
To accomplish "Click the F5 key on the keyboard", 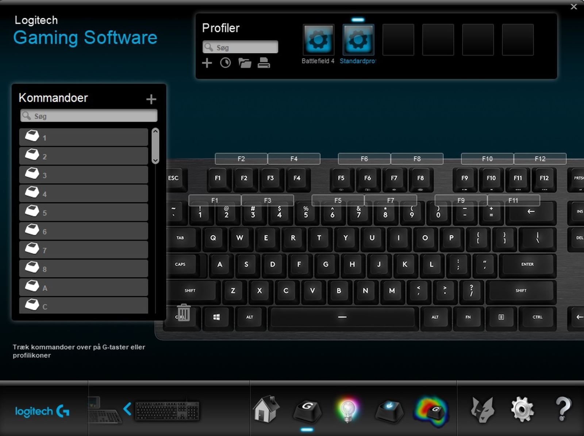I will pyautogui.click(x=341, y=179).
